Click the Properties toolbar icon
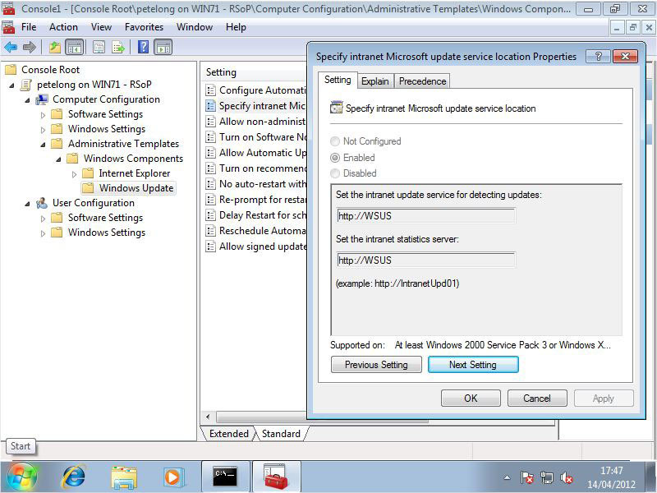This screenshot has width=657, height=493. [99, 48]
